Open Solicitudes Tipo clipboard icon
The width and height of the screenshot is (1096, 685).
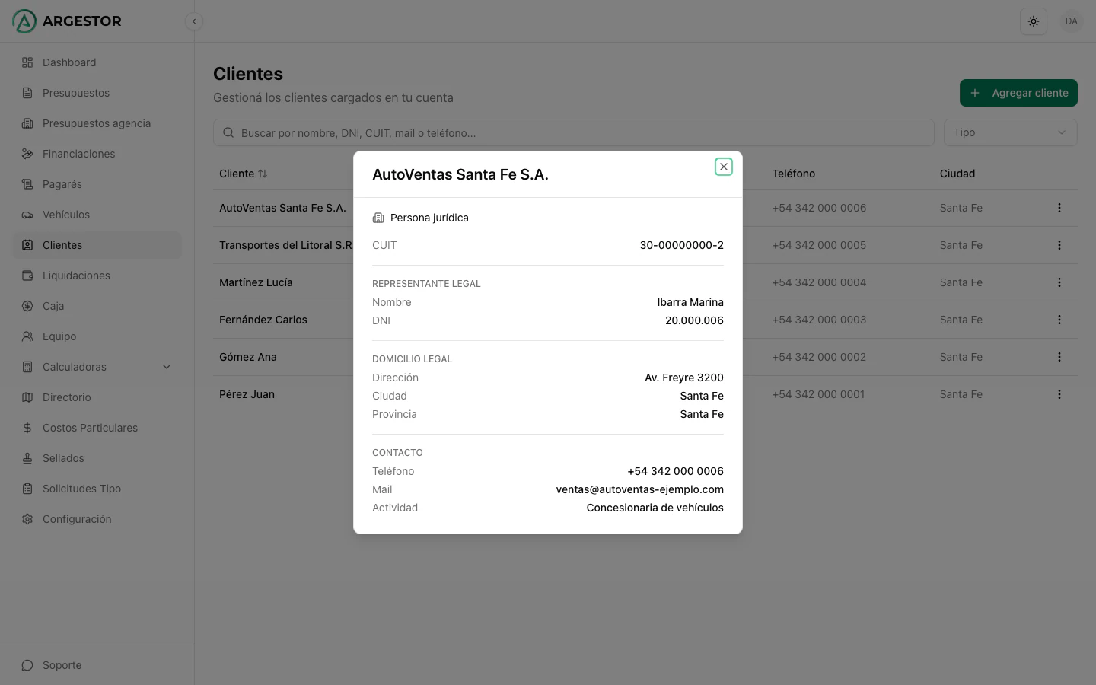[27, 489]
